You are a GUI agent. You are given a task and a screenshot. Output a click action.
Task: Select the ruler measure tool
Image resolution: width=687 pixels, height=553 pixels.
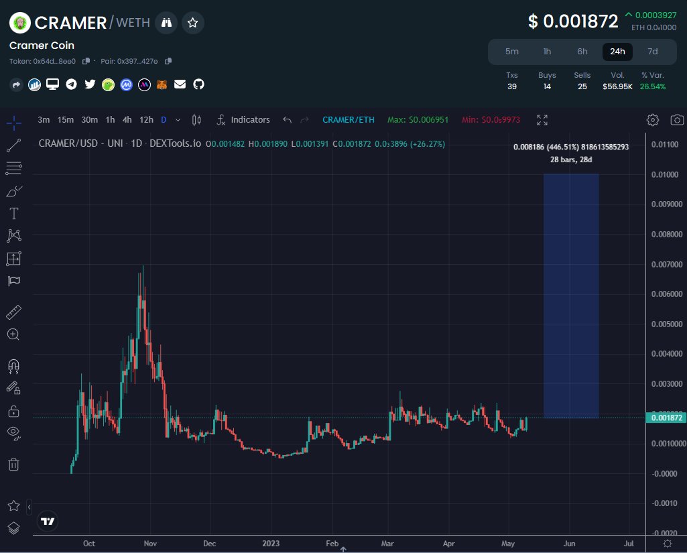point(13,312)
